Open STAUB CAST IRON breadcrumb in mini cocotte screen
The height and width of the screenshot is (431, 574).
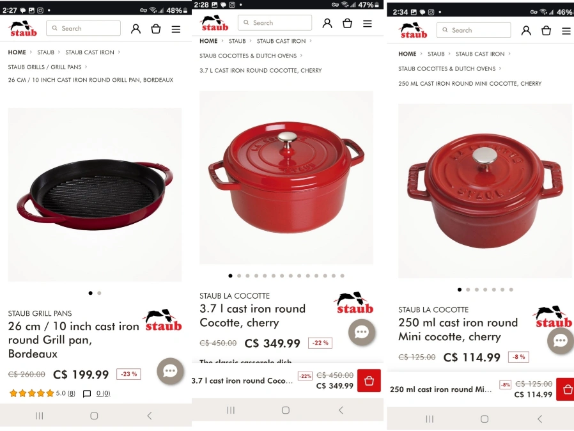(480, 54)
